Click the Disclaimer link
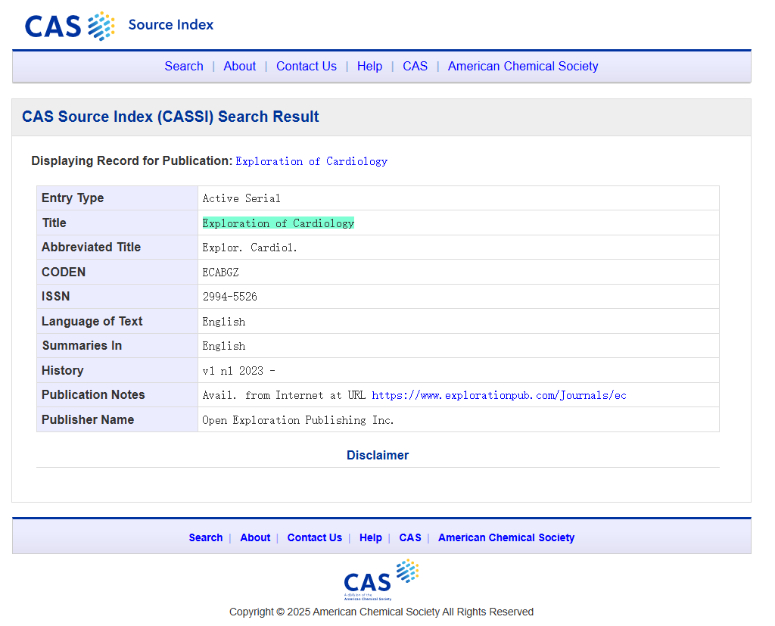 tap(377, 456)
